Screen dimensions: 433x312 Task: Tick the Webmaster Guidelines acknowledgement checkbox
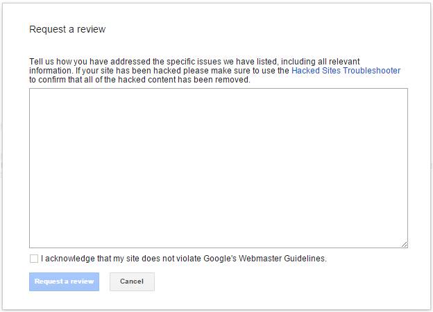point(34,259)
